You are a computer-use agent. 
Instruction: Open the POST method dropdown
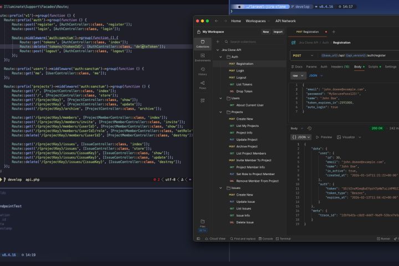pyautogui.click(x=303, y=55)
